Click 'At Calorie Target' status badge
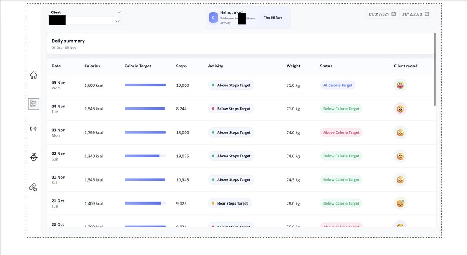Viewport: 467px width, 255px height. pyautogui.click(x=337, y=85)
